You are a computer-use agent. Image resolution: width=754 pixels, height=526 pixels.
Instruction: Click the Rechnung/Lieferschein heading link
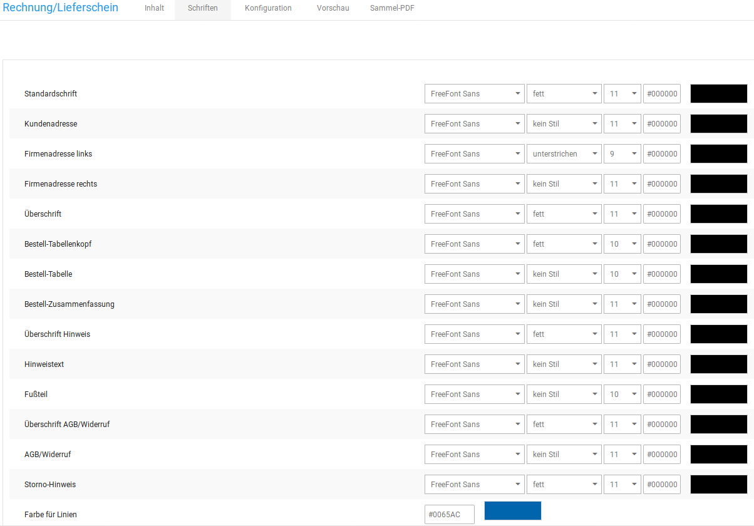[61, 8]
